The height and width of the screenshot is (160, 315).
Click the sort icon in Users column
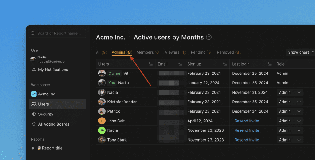(x=150, y=64)
